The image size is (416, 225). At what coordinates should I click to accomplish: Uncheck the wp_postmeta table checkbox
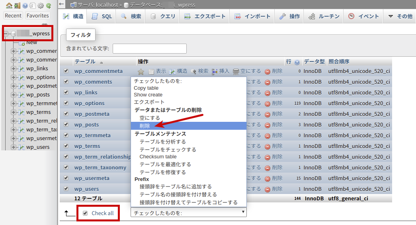66,113
